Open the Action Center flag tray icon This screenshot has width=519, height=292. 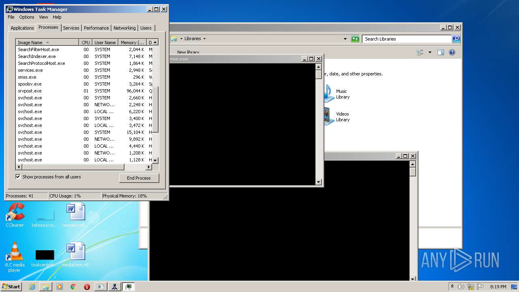(480, 287)
